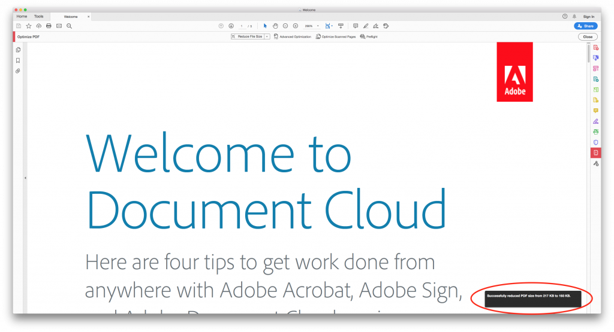Open Advanced Optimization
This screenshot has height=332, width=614.
[x=293, y=36]
